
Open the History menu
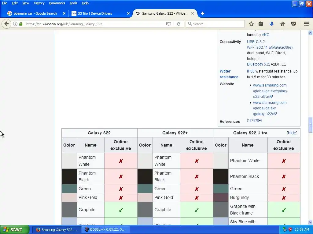click(39, 3)
